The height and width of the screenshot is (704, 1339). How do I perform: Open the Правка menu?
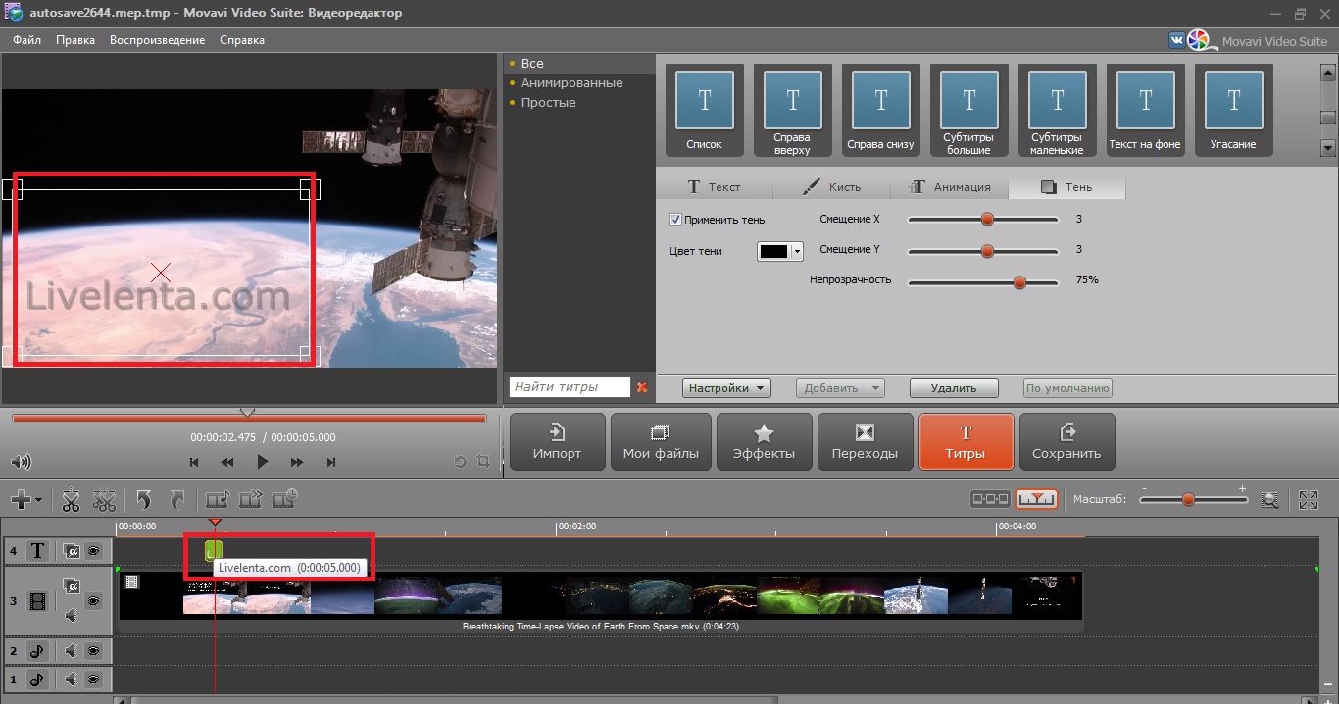coord(75,40)
